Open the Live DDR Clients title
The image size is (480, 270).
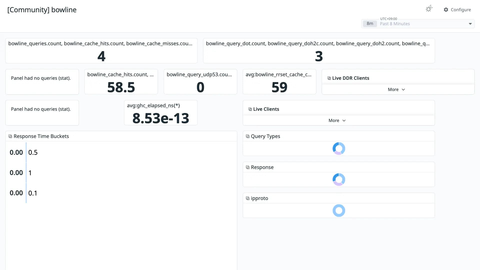tap(350, 78)
